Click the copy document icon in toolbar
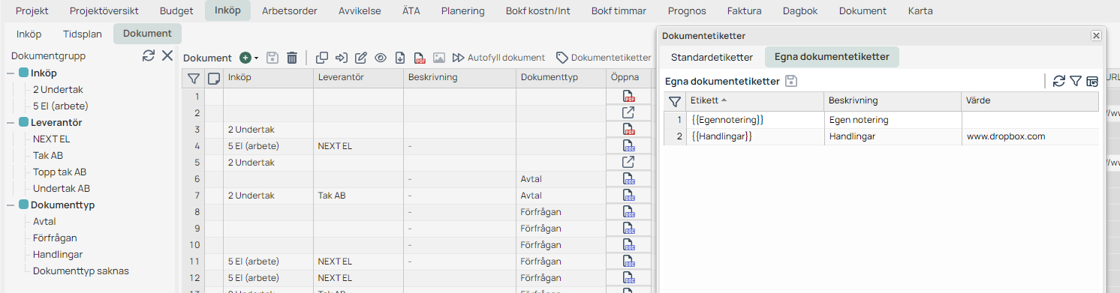This screenshot has width=1120, height=293. tap(322, 58)
